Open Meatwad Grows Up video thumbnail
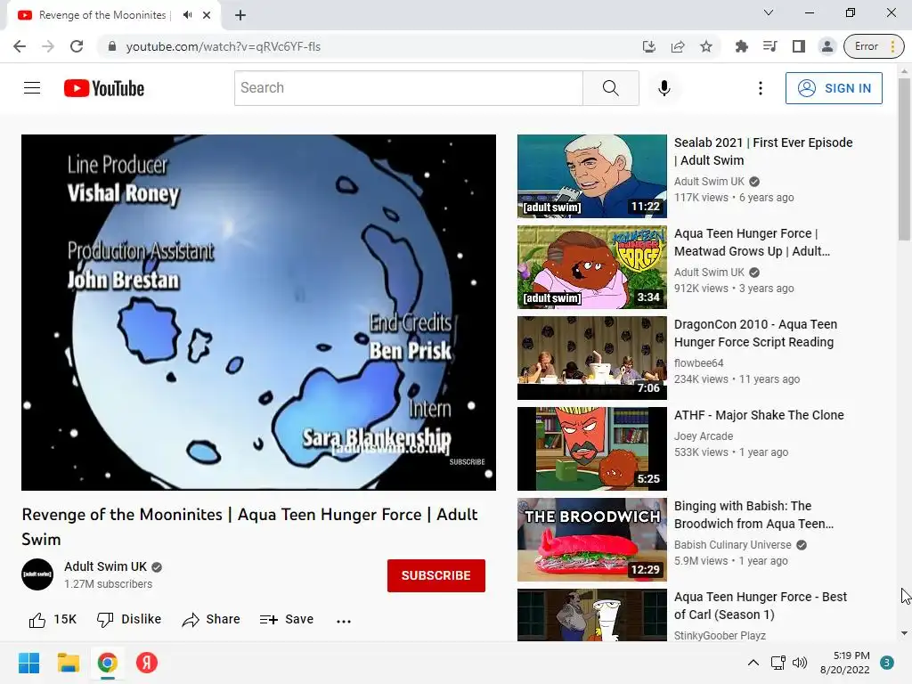The height and width of the screenshot is (684, 912). 591,267
